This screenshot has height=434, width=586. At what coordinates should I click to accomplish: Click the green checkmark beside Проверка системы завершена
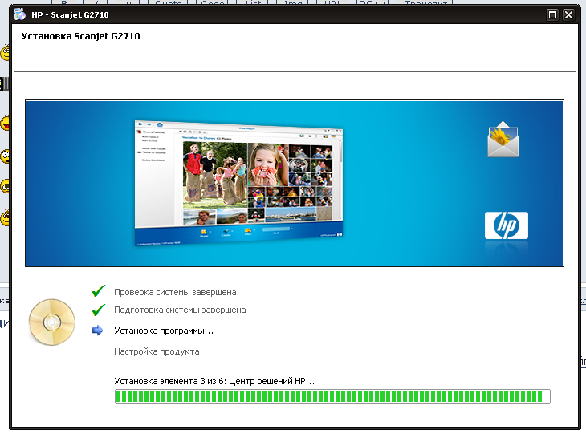click(x=98, y=291)
